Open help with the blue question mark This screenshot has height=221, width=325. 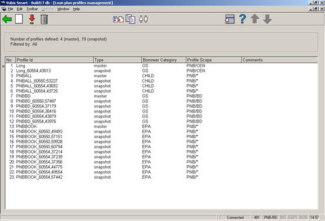pyautogui.click(x=242, y=19)
